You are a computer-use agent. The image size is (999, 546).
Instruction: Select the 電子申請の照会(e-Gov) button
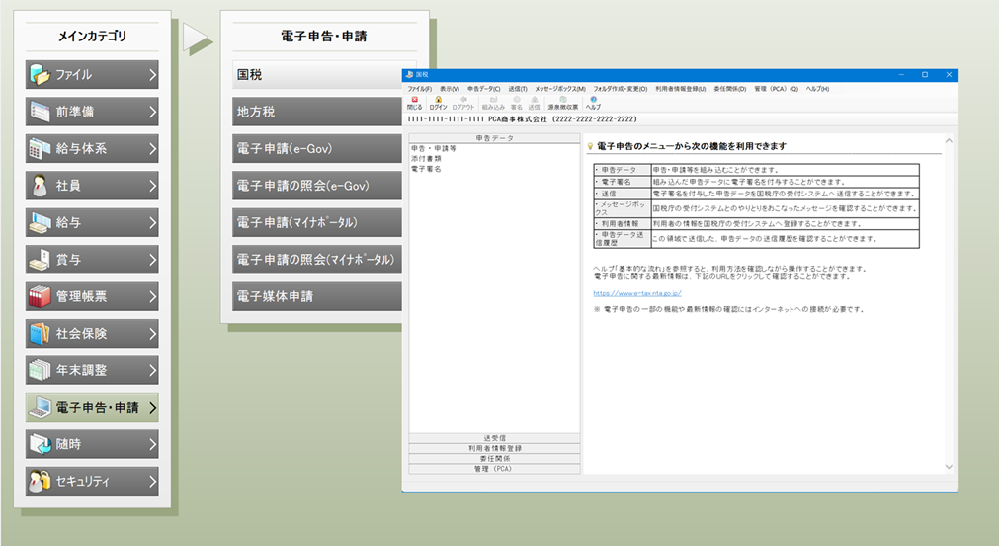coord(317,186)
